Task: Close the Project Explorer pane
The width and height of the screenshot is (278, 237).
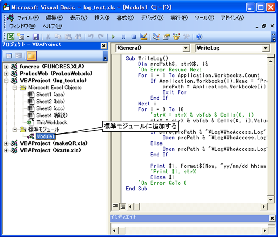Action: pos(104,46)
